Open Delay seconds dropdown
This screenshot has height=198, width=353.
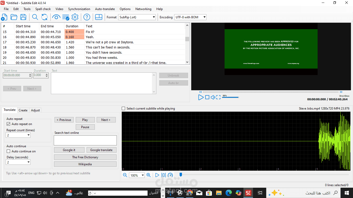(18, 162)
